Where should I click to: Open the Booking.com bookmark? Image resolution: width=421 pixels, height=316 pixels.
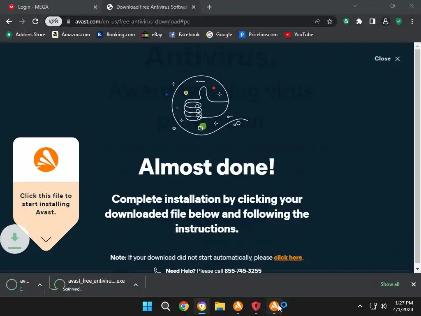click(116, 35)
